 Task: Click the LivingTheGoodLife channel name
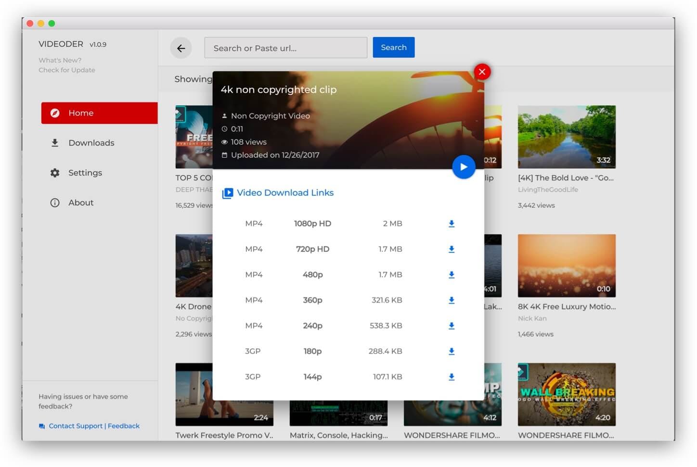(x=548, y=189)
